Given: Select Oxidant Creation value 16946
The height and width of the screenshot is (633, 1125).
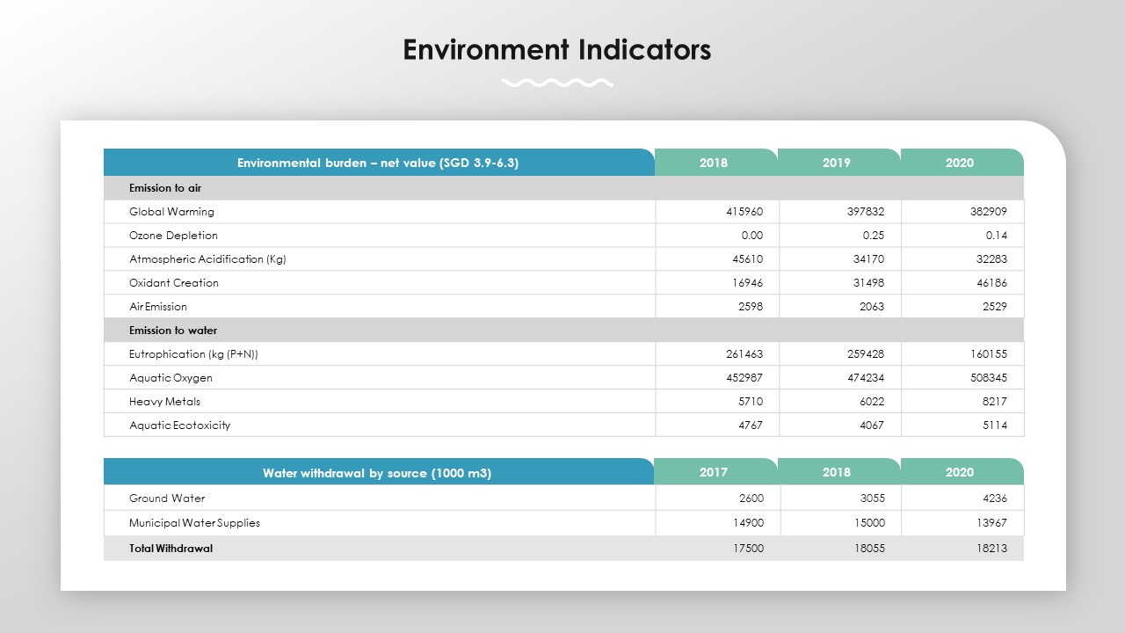Looking at the screenshot, I should [748, 283].
